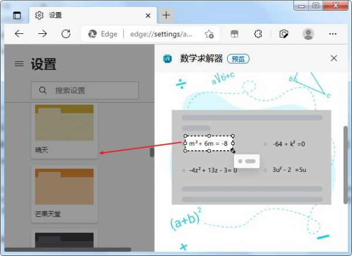Open the settings hamburger menu

(x=19, y=64)
